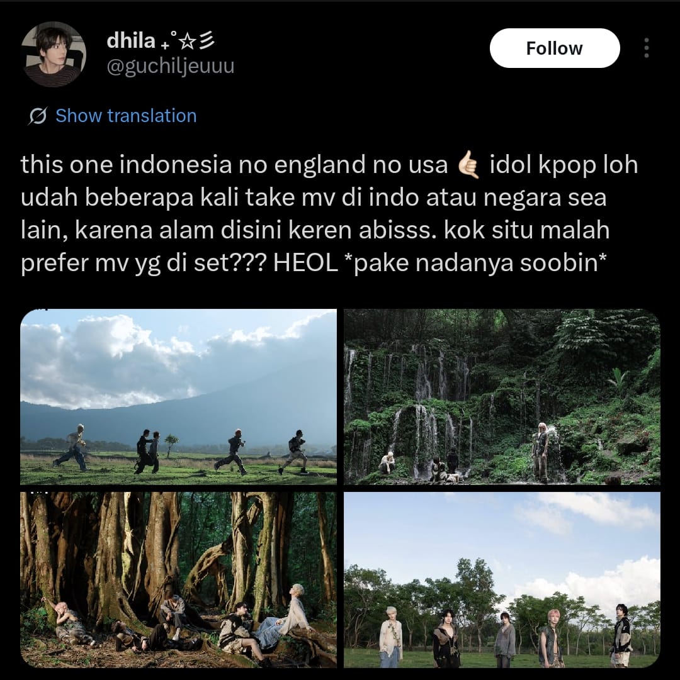The image size is (680, 680).
Task: Click the lone small tree in the running photo
Action: pyautogui.click(x=171, y=445)
